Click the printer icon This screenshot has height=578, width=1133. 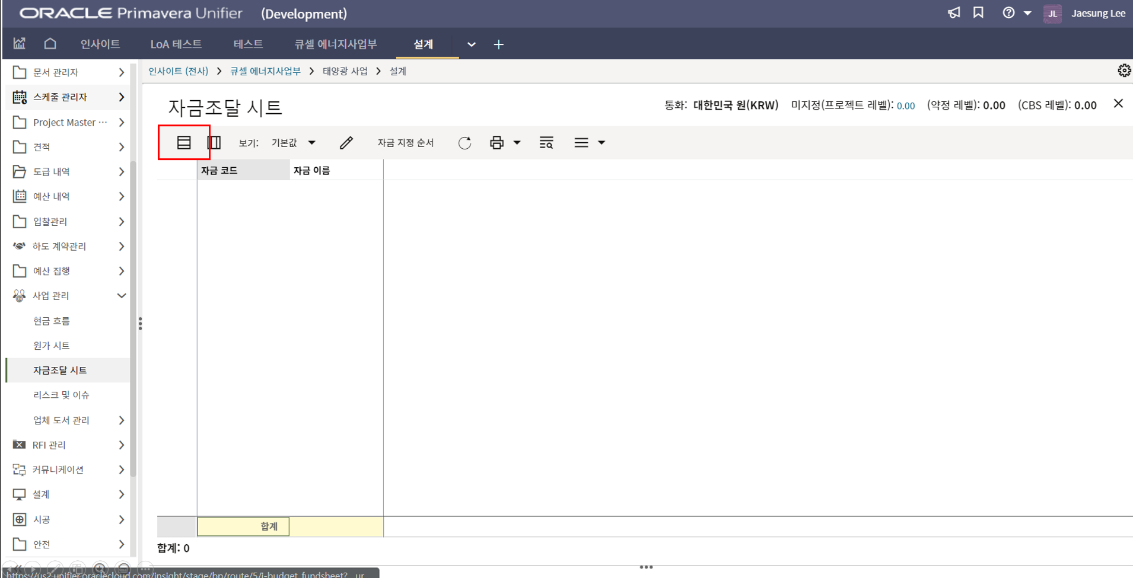[497, 143]
